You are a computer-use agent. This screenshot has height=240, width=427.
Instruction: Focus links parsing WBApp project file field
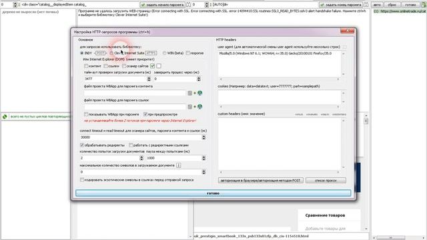tap(135, 107)
